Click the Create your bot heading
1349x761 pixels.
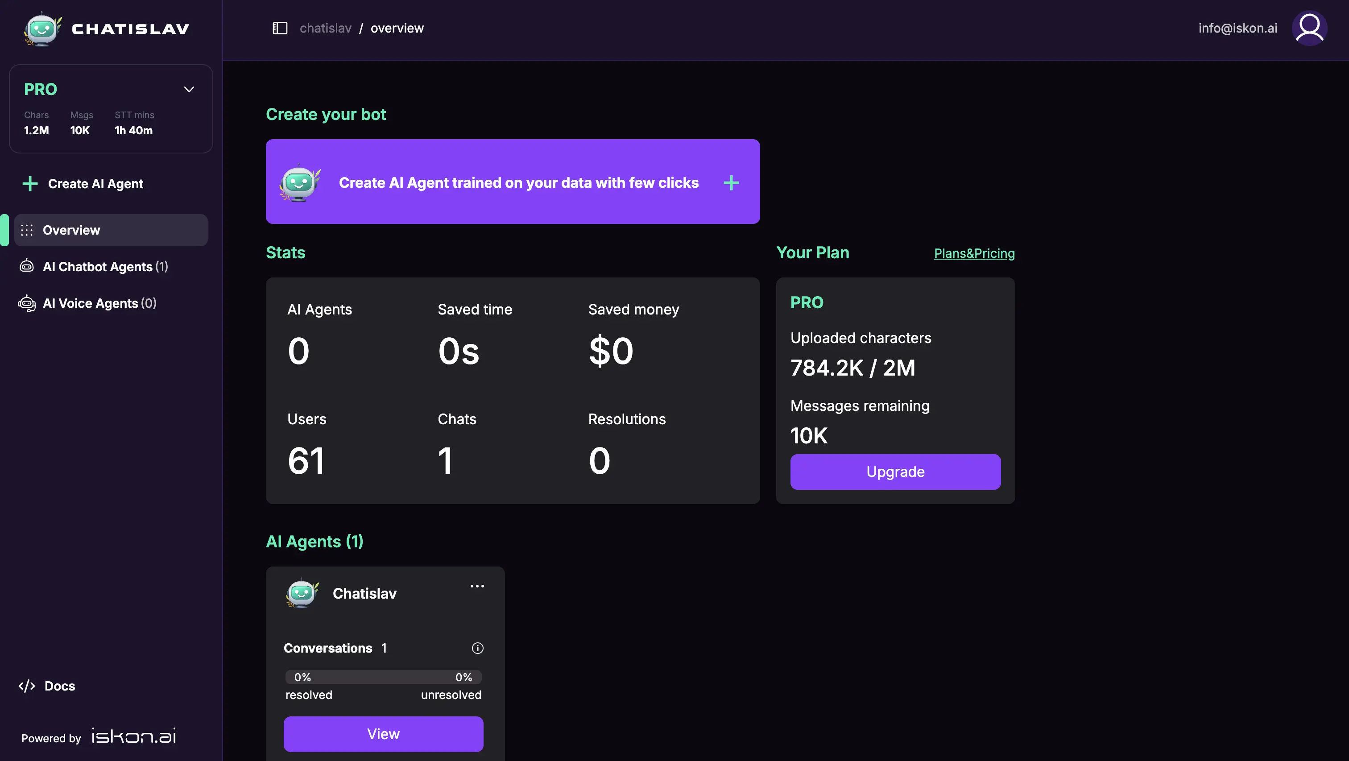tap(326, 115)
